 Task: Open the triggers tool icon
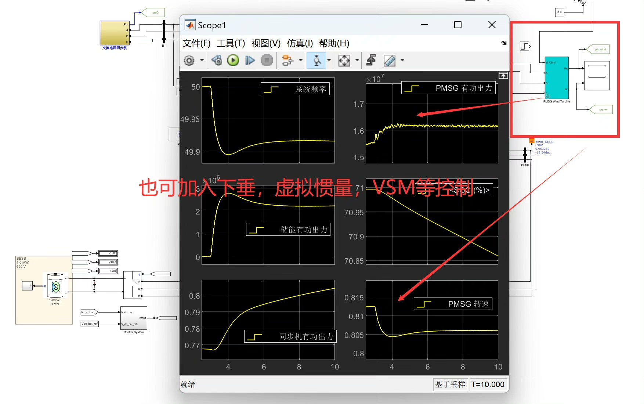pos(371,61)
